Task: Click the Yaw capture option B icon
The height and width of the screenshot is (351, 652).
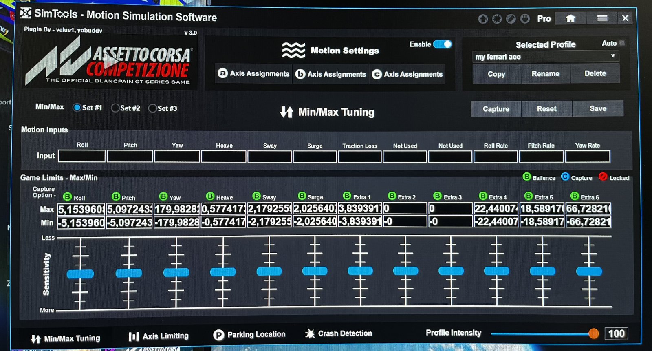Action: [163, 196]
